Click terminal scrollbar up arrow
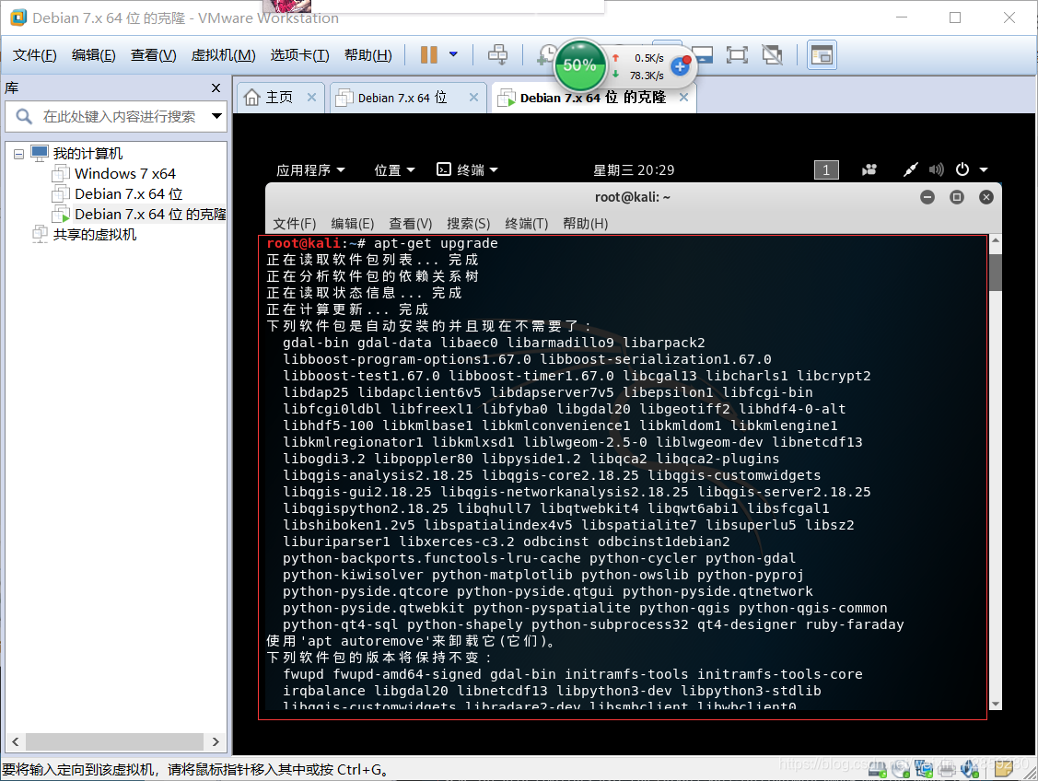Image resolution: width=1038 pixels, height=781 pixels. pos(995,241)
